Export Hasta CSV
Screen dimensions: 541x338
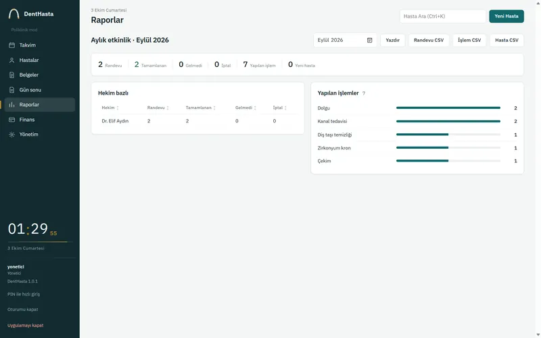coord(507,41)
